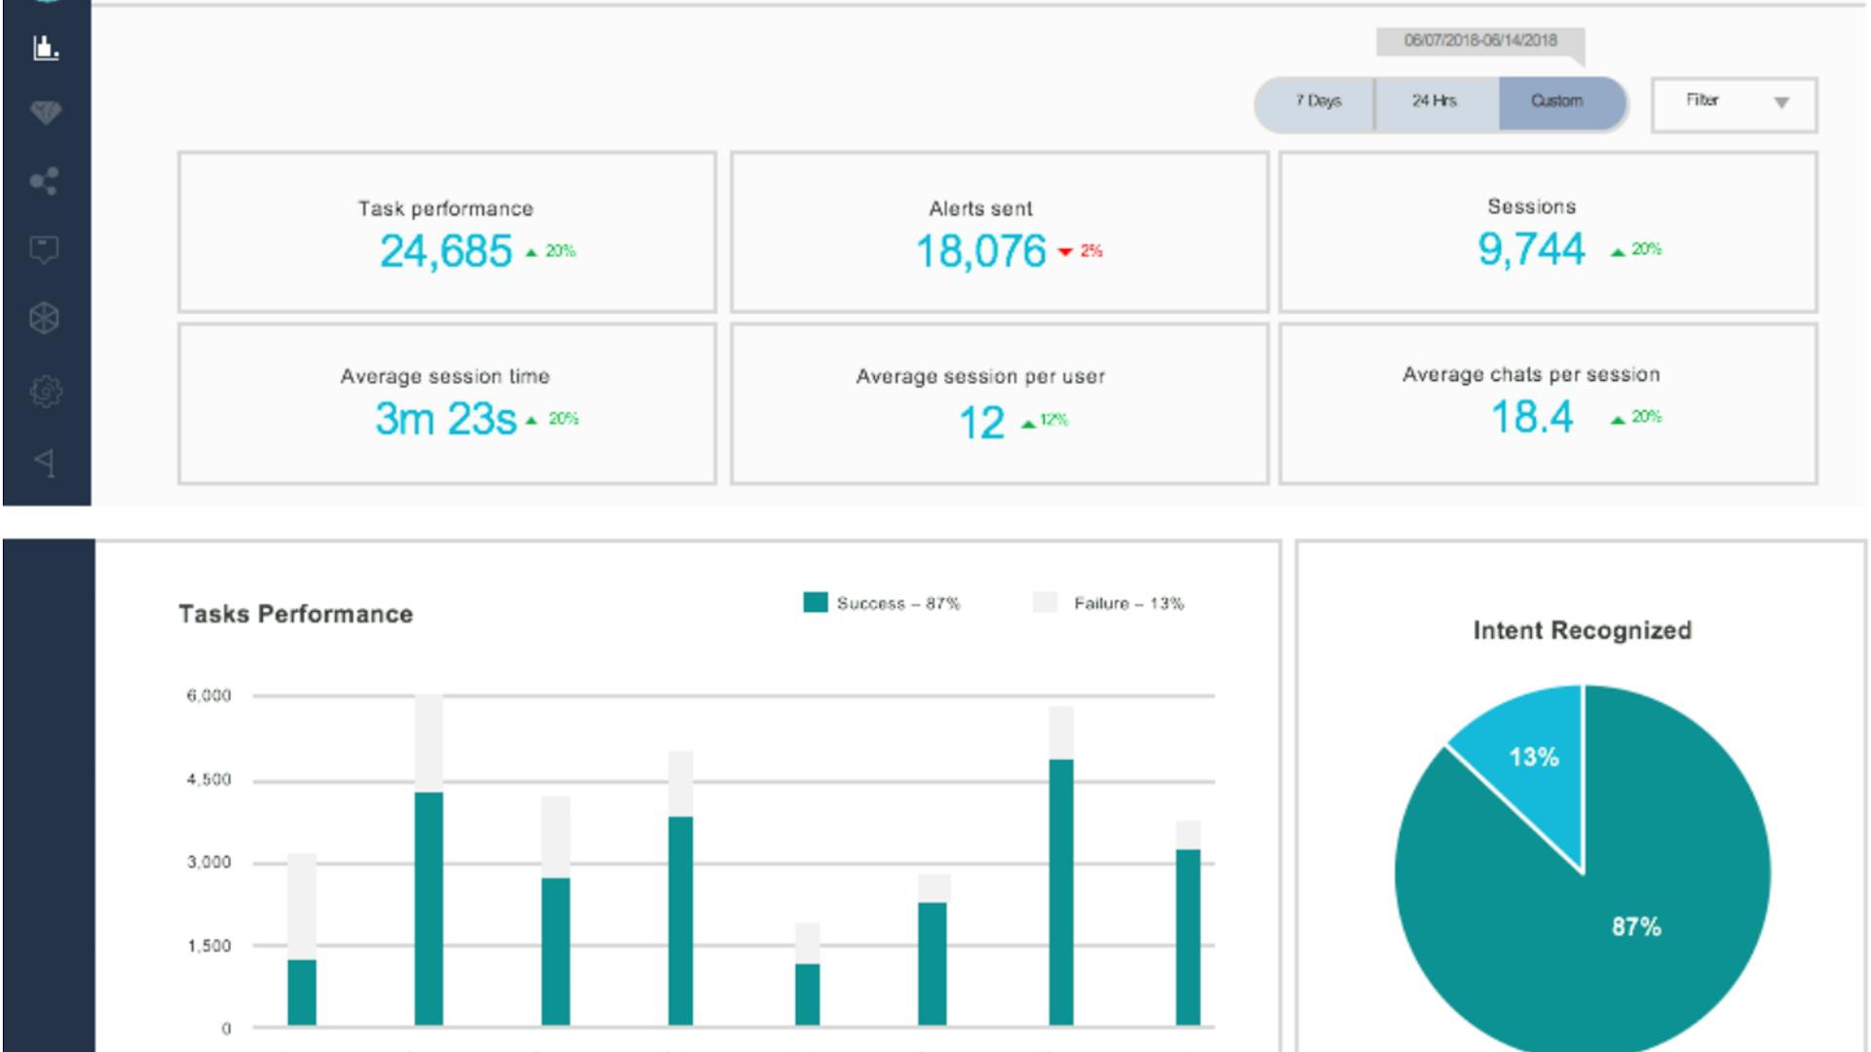Click the tallest bar in Tasks Performance chart
The width and height of the screenshot is (1871, 1052).
click(x=429, y=877)
